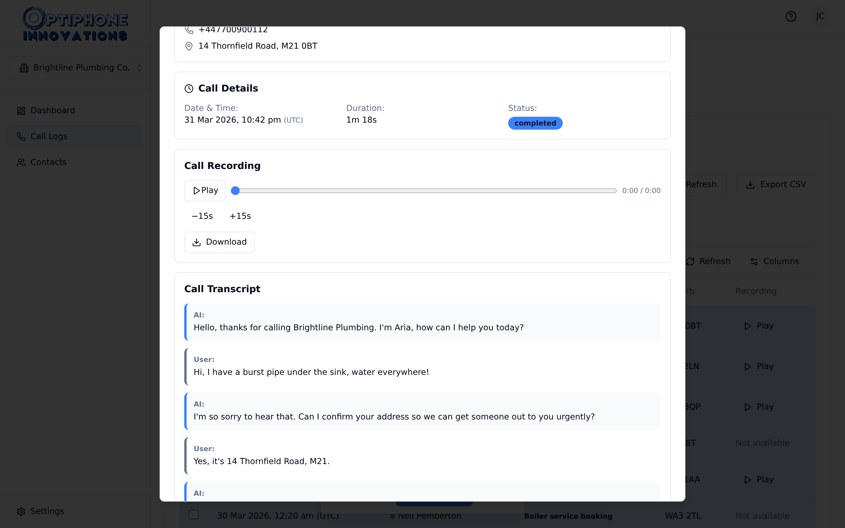Image resolution: width=845 pixels, height=528 pixels.
Task: Tick the checkbox for the 30 Mar 2026 row
Action: point(193,515)
